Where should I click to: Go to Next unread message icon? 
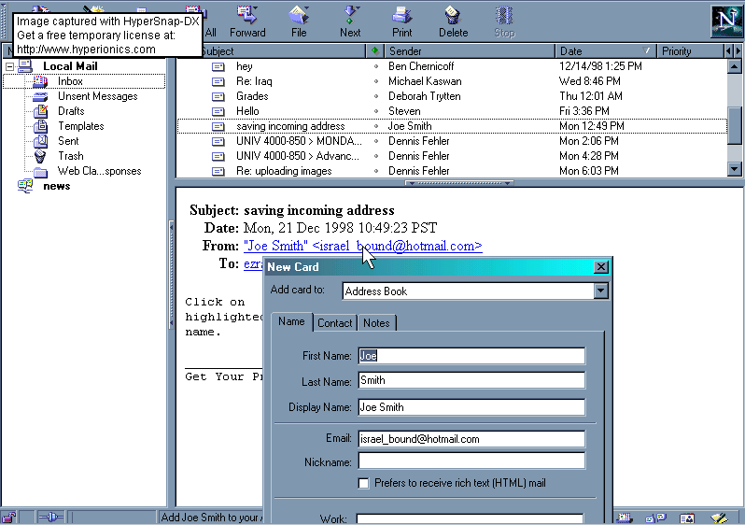click(x=350, y=20)
